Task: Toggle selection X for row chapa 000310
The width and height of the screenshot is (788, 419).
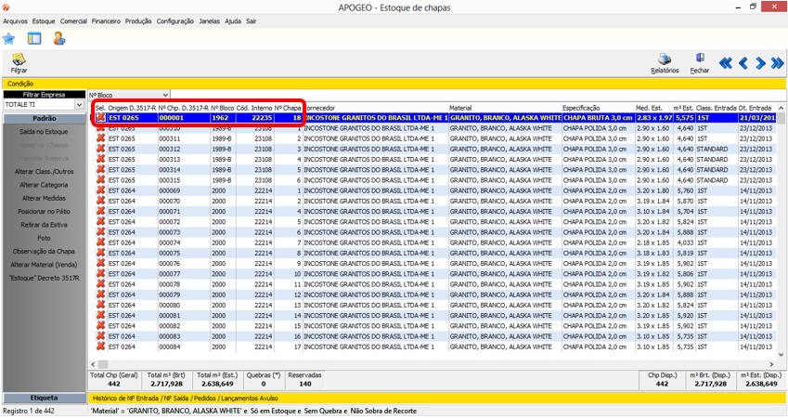Action: 100,128
